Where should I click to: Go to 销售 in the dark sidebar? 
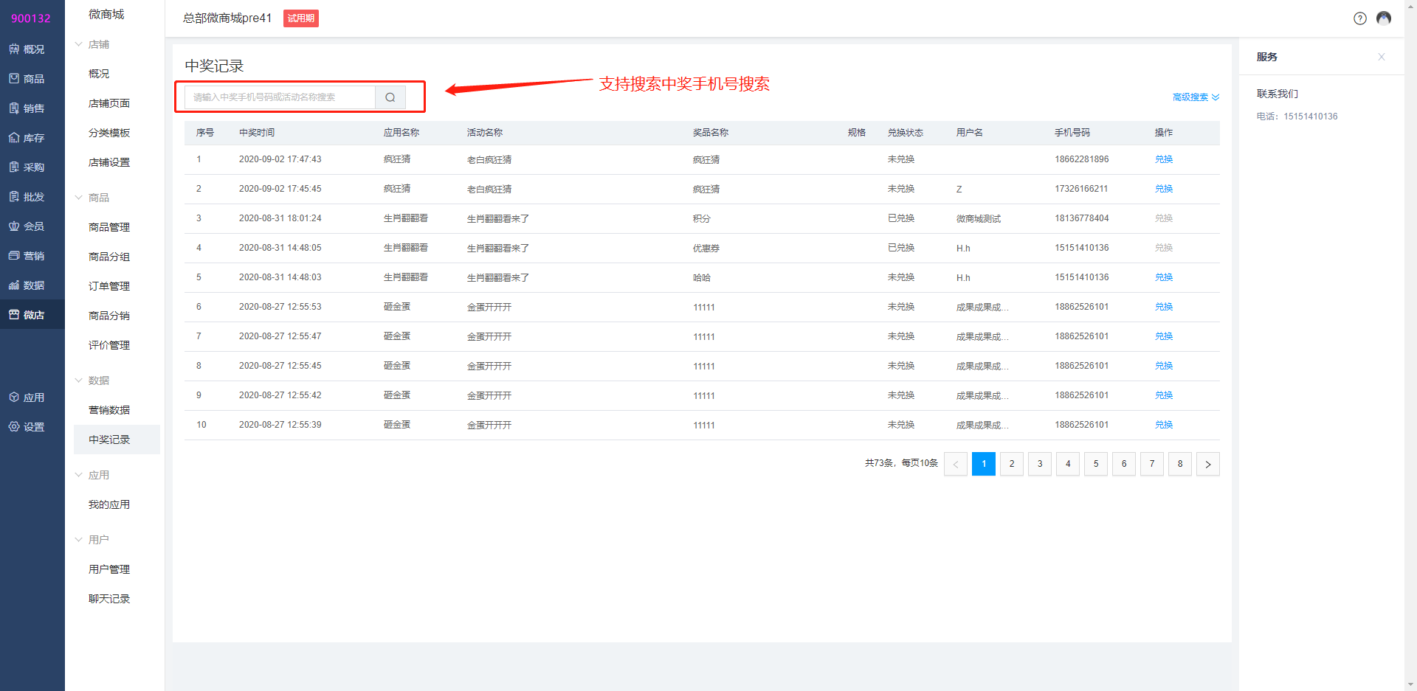pos(27,108)
